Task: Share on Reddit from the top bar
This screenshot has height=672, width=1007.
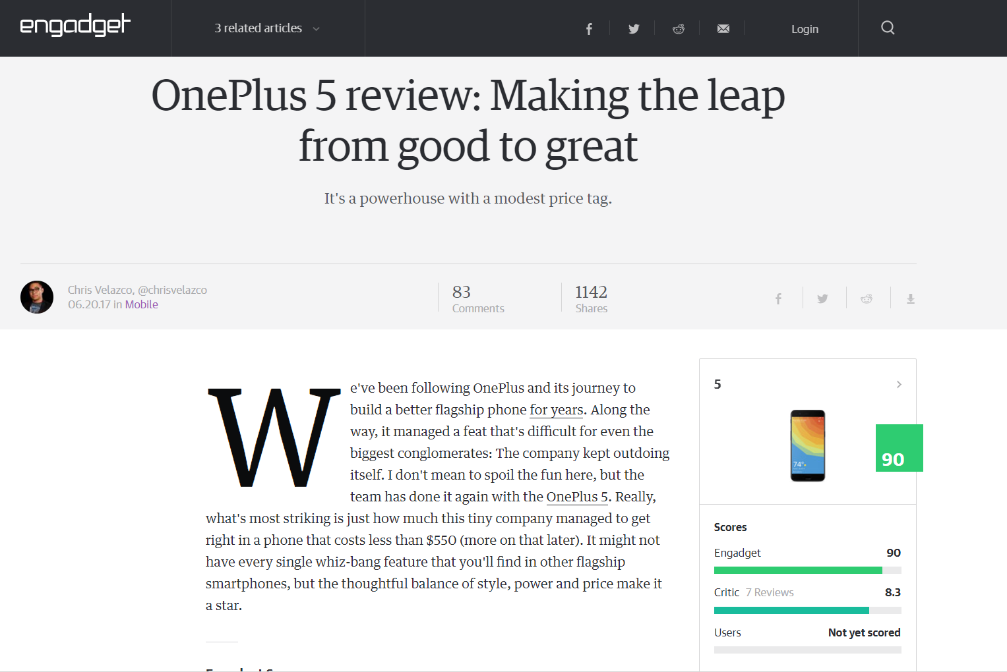Action: 679,29
